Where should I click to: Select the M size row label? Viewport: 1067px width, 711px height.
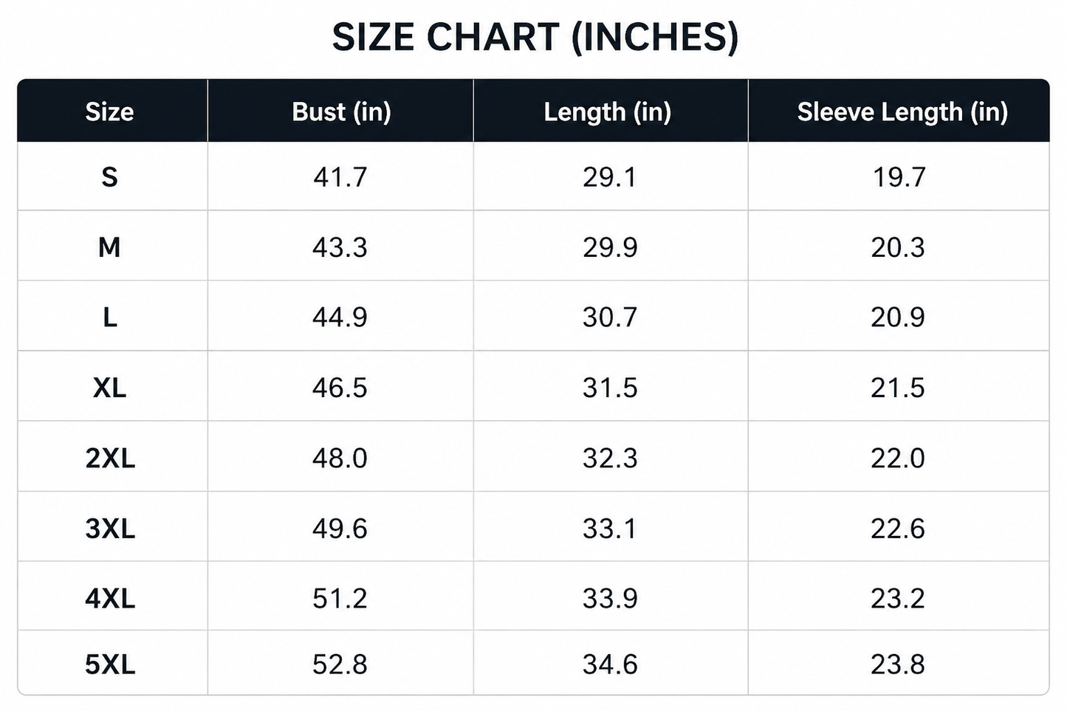click(109, 247)
